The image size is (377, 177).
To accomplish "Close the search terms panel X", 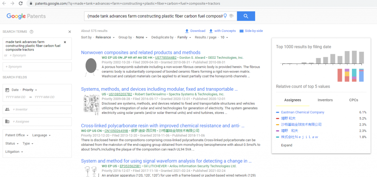I will [x=70, y=32].
